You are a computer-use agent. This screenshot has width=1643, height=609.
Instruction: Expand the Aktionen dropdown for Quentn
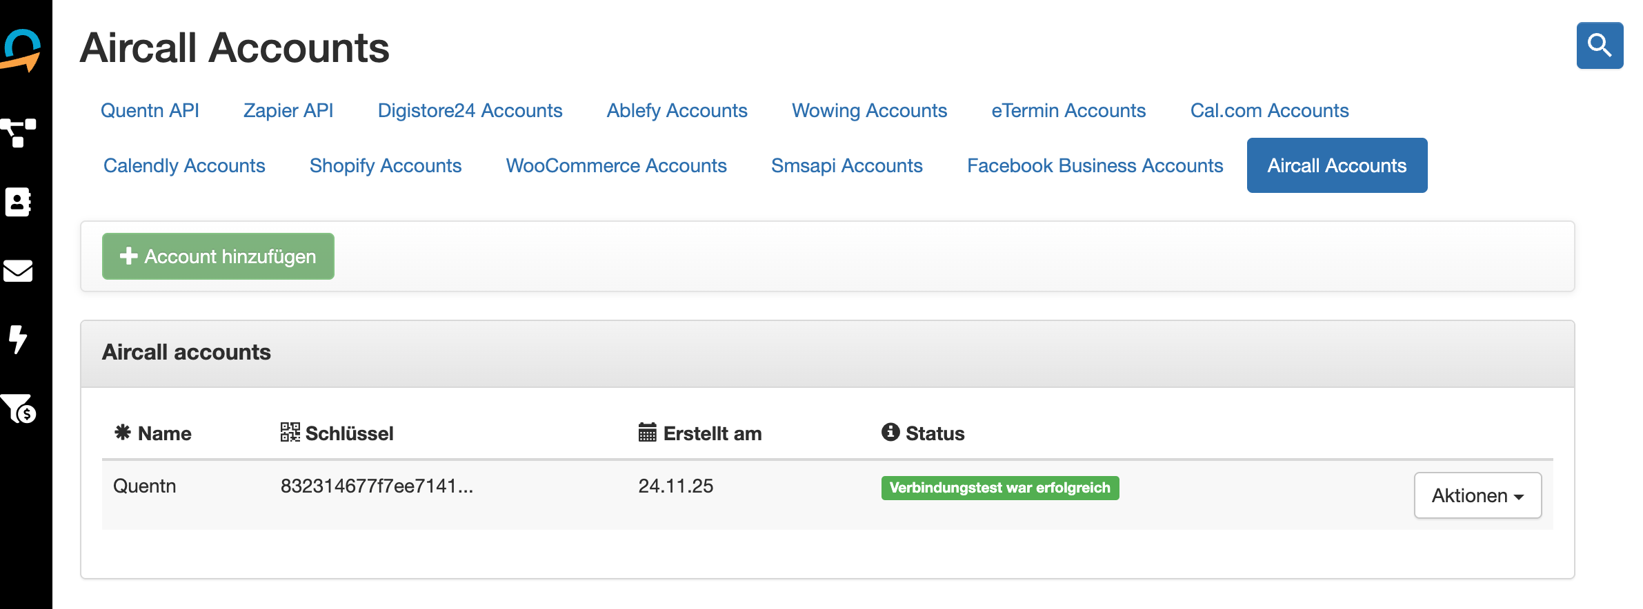[x=1477, y=495]
